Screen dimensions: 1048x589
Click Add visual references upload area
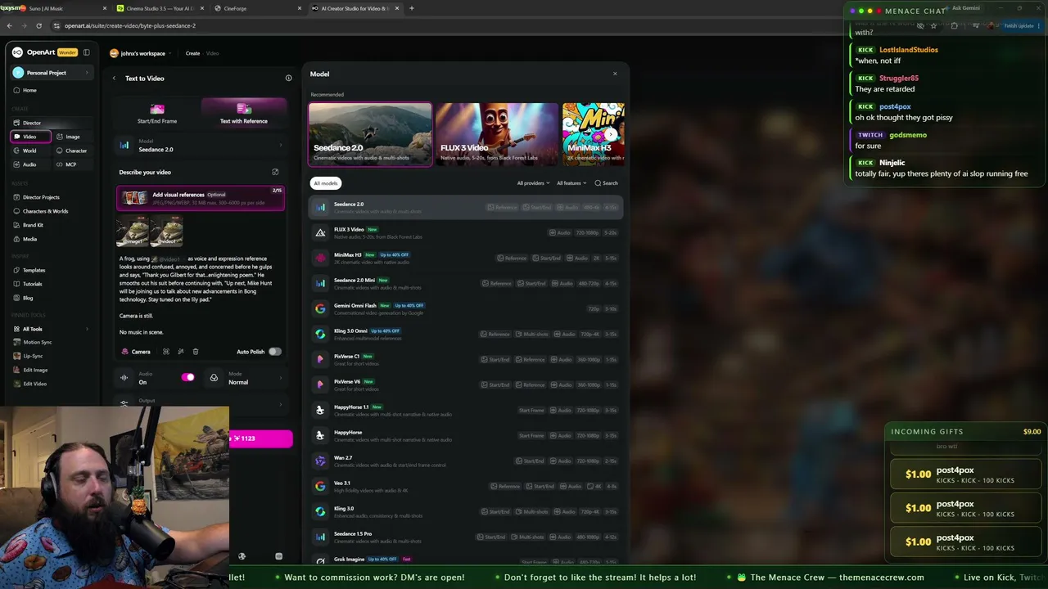tap(201, 198)
